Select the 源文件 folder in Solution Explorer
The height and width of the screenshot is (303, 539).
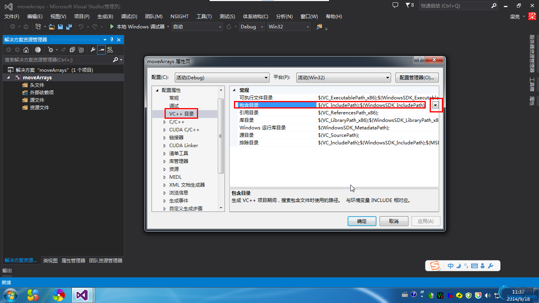(x=37, y=100)
